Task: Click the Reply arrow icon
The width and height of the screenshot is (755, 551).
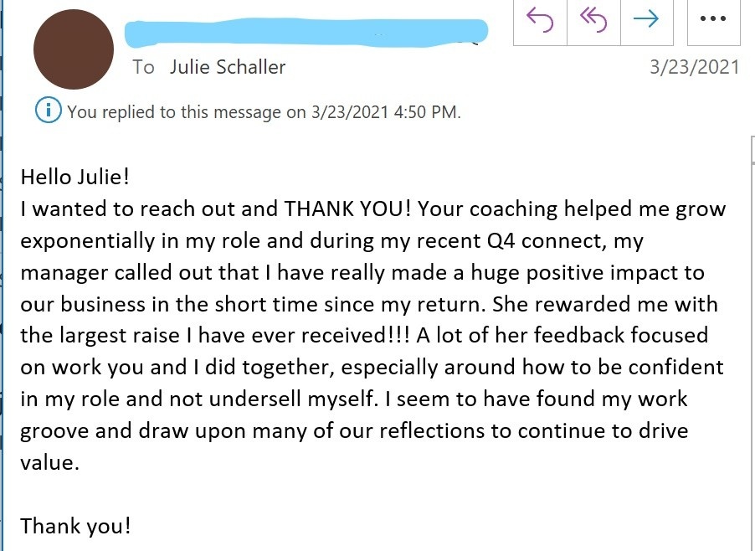Action: [540, 20]
